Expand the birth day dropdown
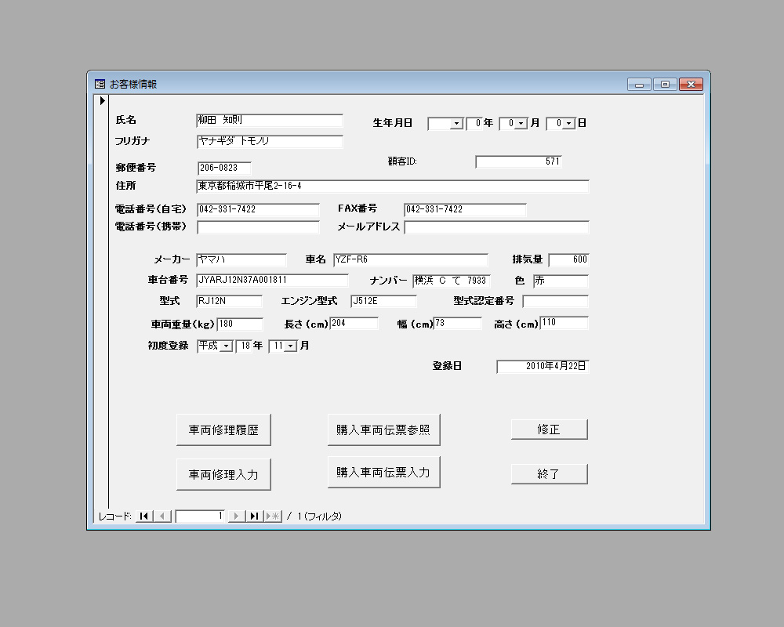The image size is (784, 627). point(569,124)
